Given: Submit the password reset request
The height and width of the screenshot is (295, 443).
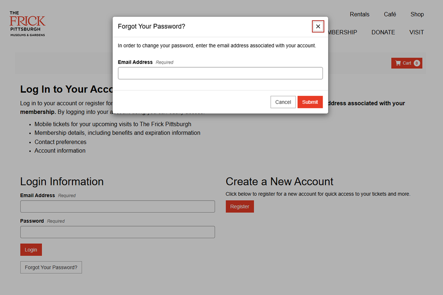Looking at the screenshot, I should point(310,102).
